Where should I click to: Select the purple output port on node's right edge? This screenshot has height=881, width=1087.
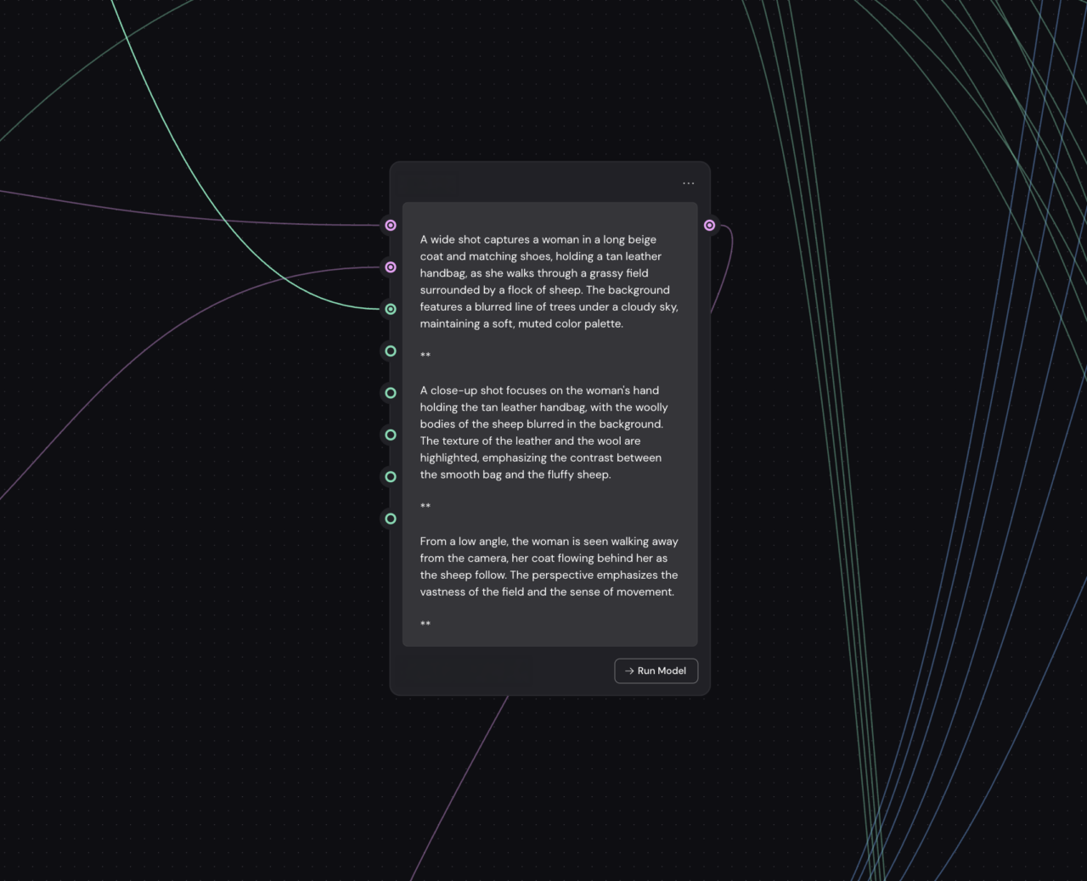pyautogui.click(x=710, y=225)
